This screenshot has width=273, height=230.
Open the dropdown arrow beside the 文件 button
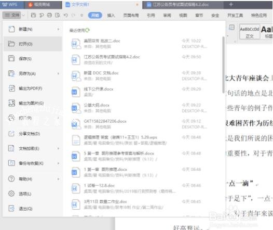tap(23, 15)
